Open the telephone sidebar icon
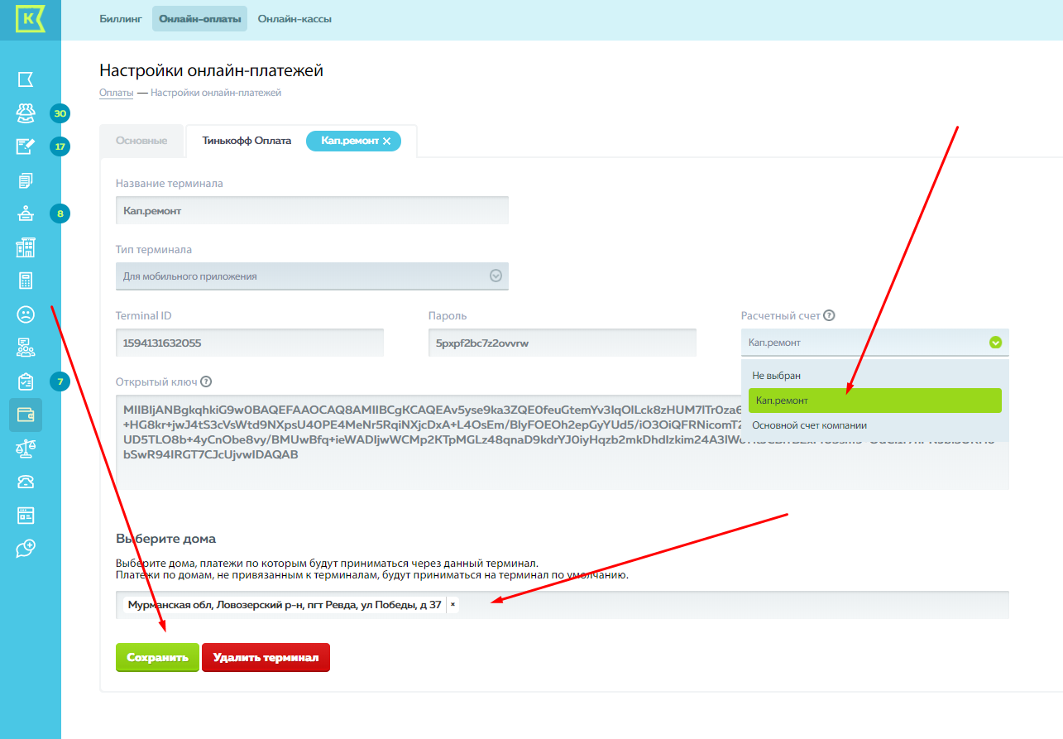 [26, 482]
